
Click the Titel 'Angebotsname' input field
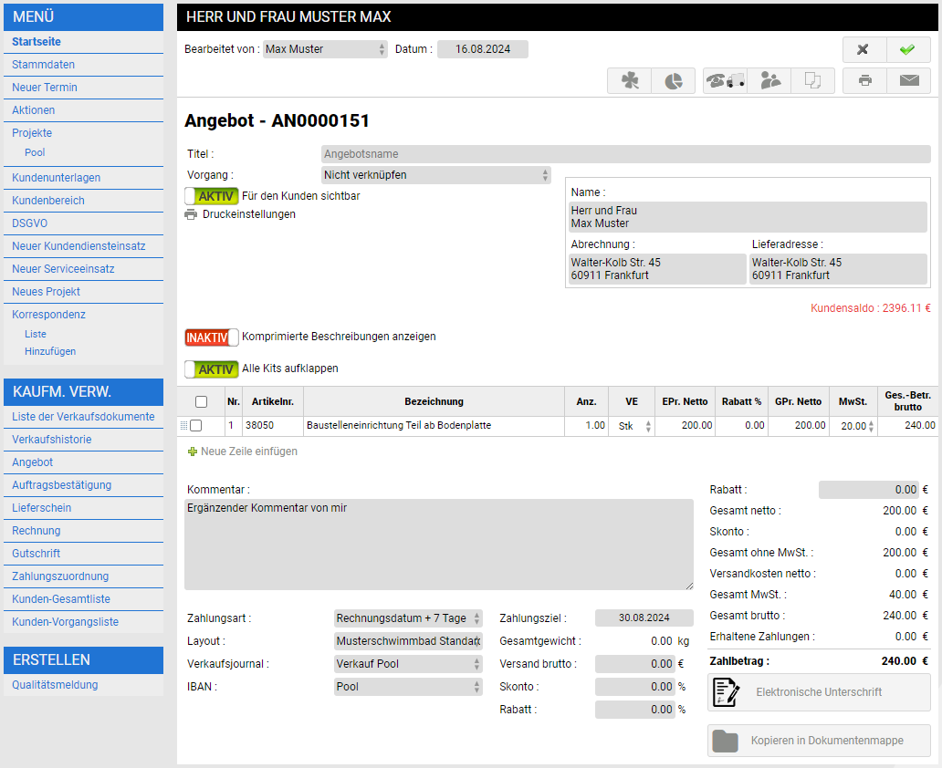(x=625, y=154)
